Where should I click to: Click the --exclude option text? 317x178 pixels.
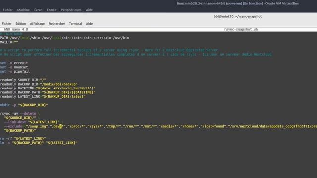(13, 126)
